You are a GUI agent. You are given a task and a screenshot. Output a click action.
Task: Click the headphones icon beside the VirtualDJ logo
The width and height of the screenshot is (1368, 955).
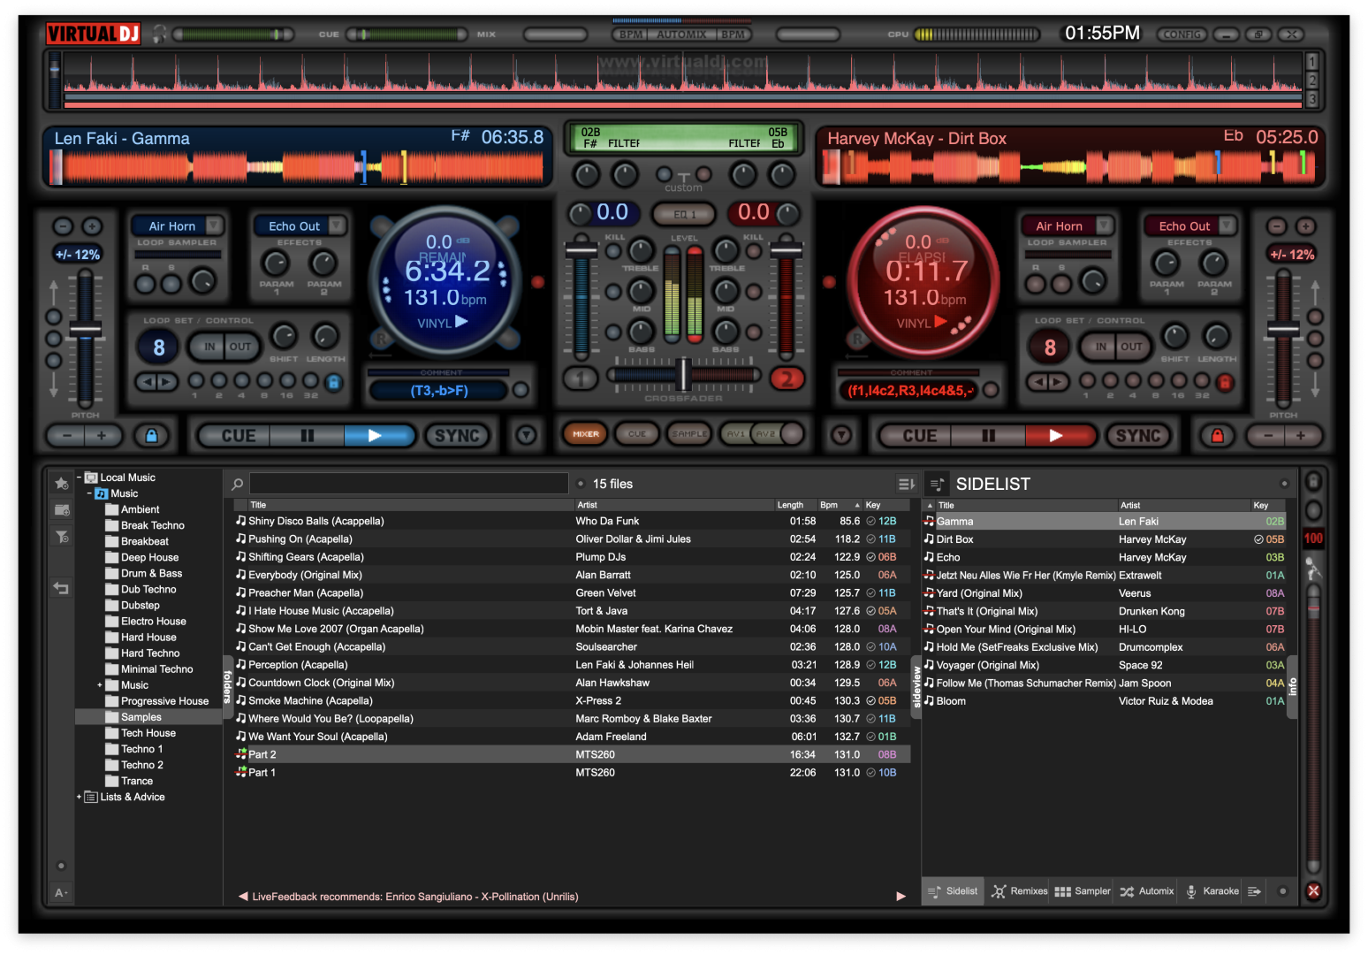click(159, 34)
